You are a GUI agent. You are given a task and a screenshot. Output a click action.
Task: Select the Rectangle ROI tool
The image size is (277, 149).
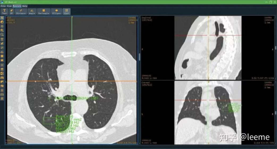point(44,11)
